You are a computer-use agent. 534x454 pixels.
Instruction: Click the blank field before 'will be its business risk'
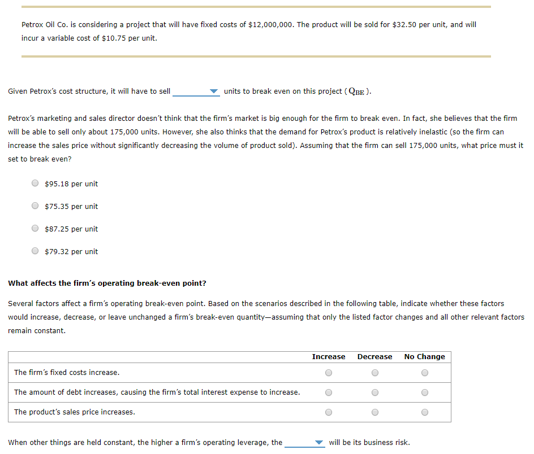305,443
